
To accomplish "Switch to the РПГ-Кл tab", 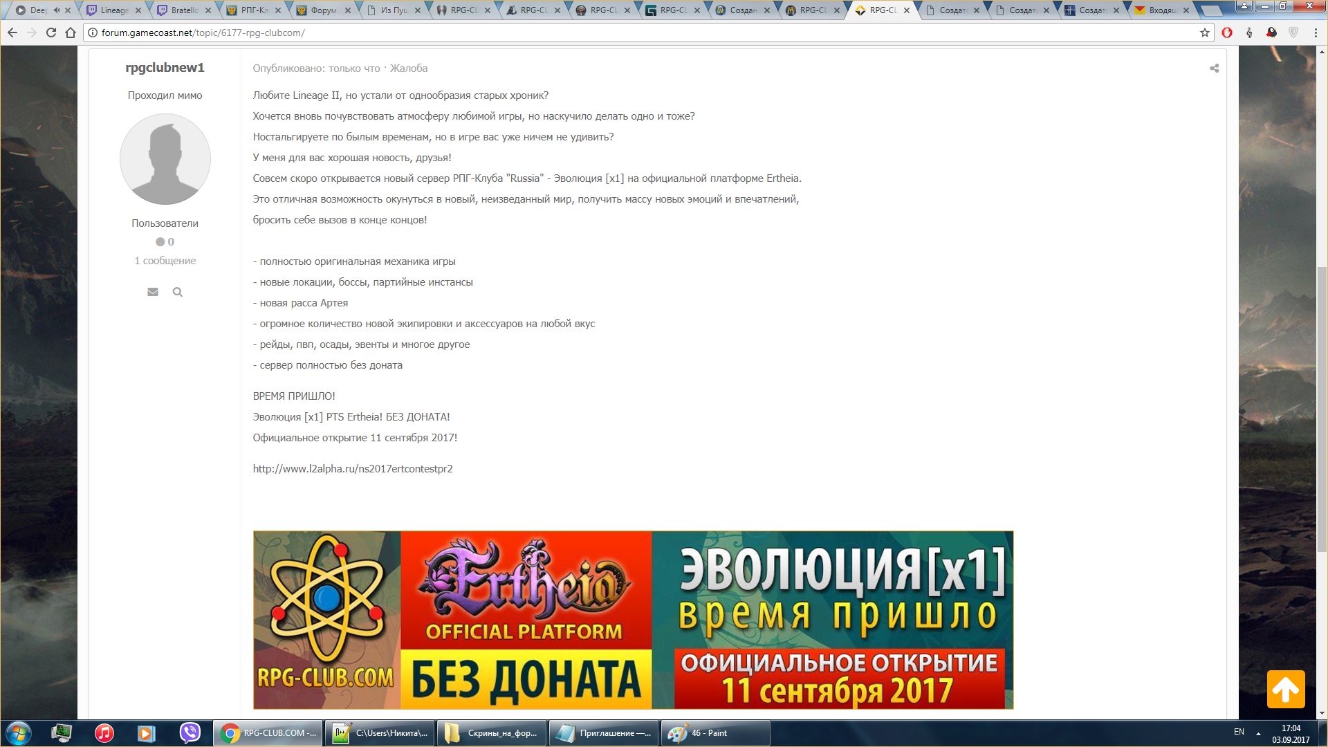I will coord(254,10).
